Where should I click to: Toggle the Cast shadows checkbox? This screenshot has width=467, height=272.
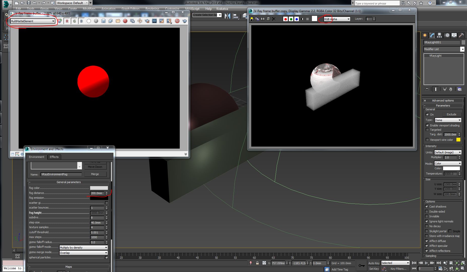(426, 206)
